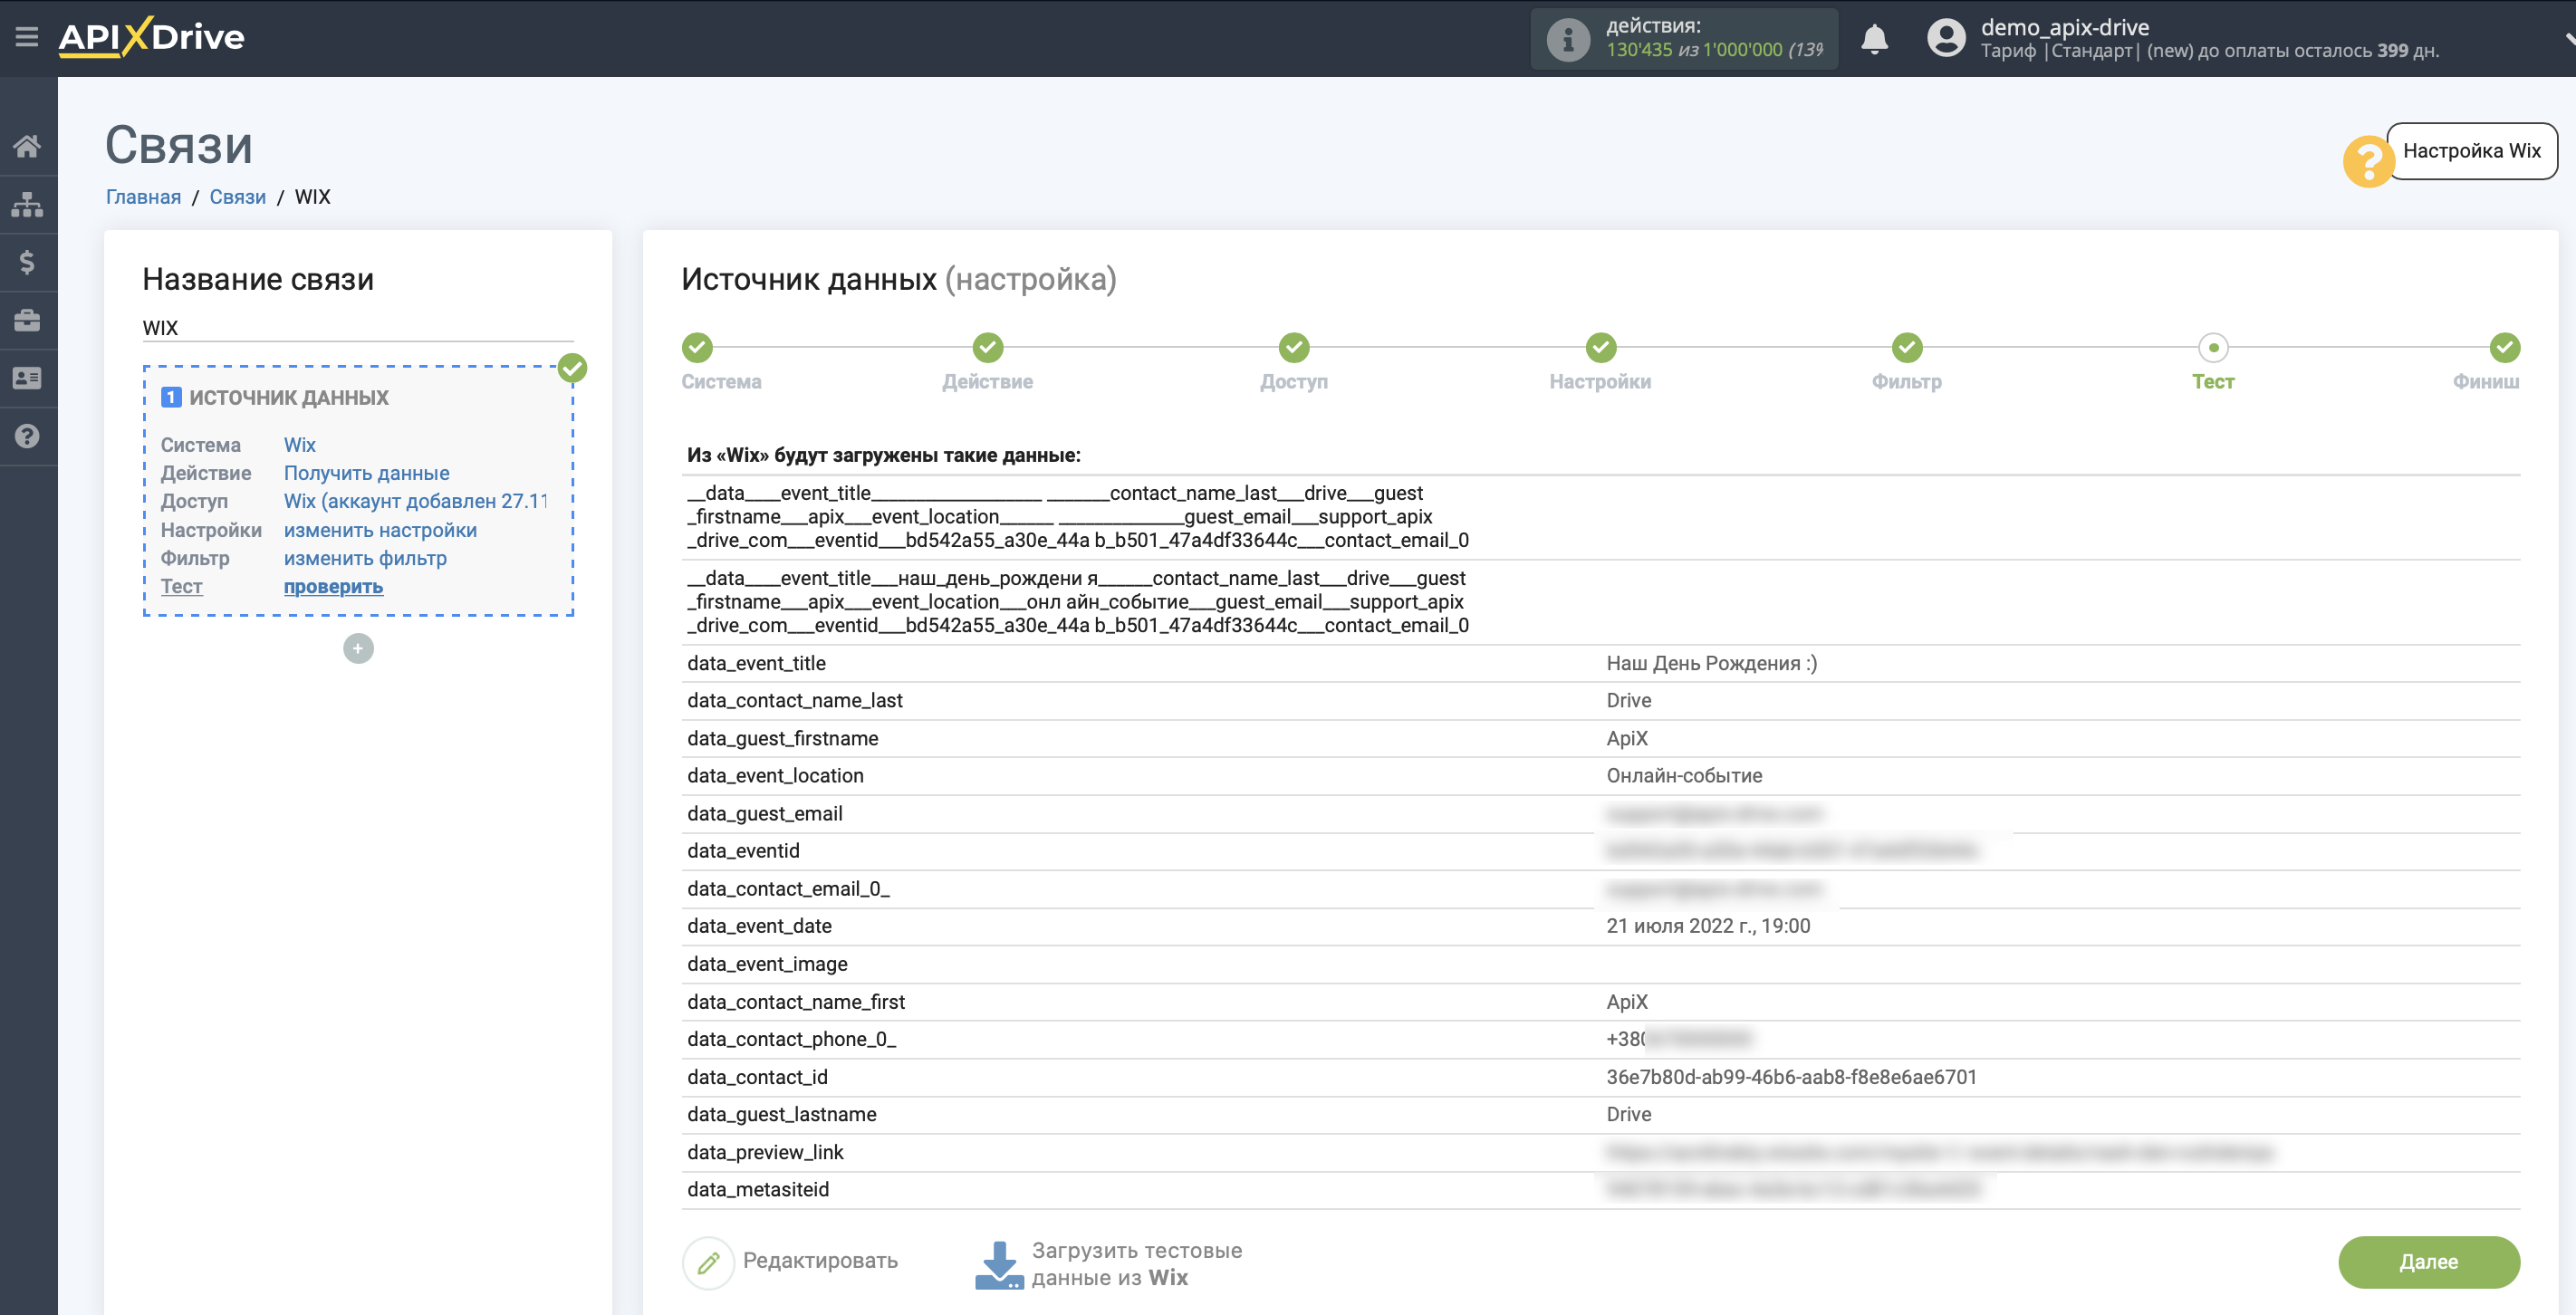Click the user avatar icon

coord(1945,38)
